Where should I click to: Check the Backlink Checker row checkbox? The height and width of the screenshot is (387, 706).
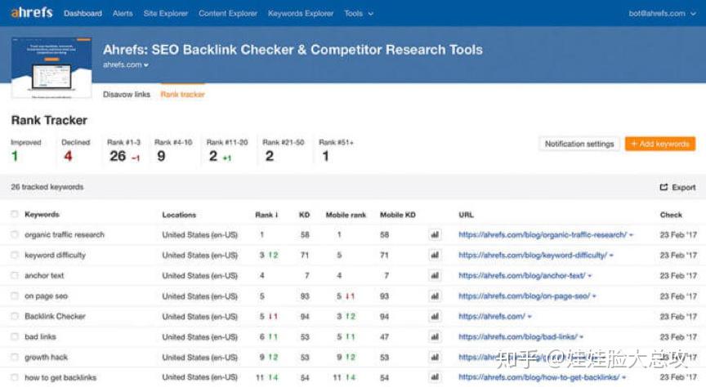coord(15,316)
